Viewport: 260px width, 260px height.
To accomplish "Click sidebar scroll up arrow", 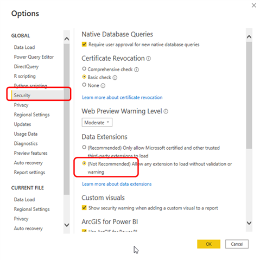I will tap(67, 39).
